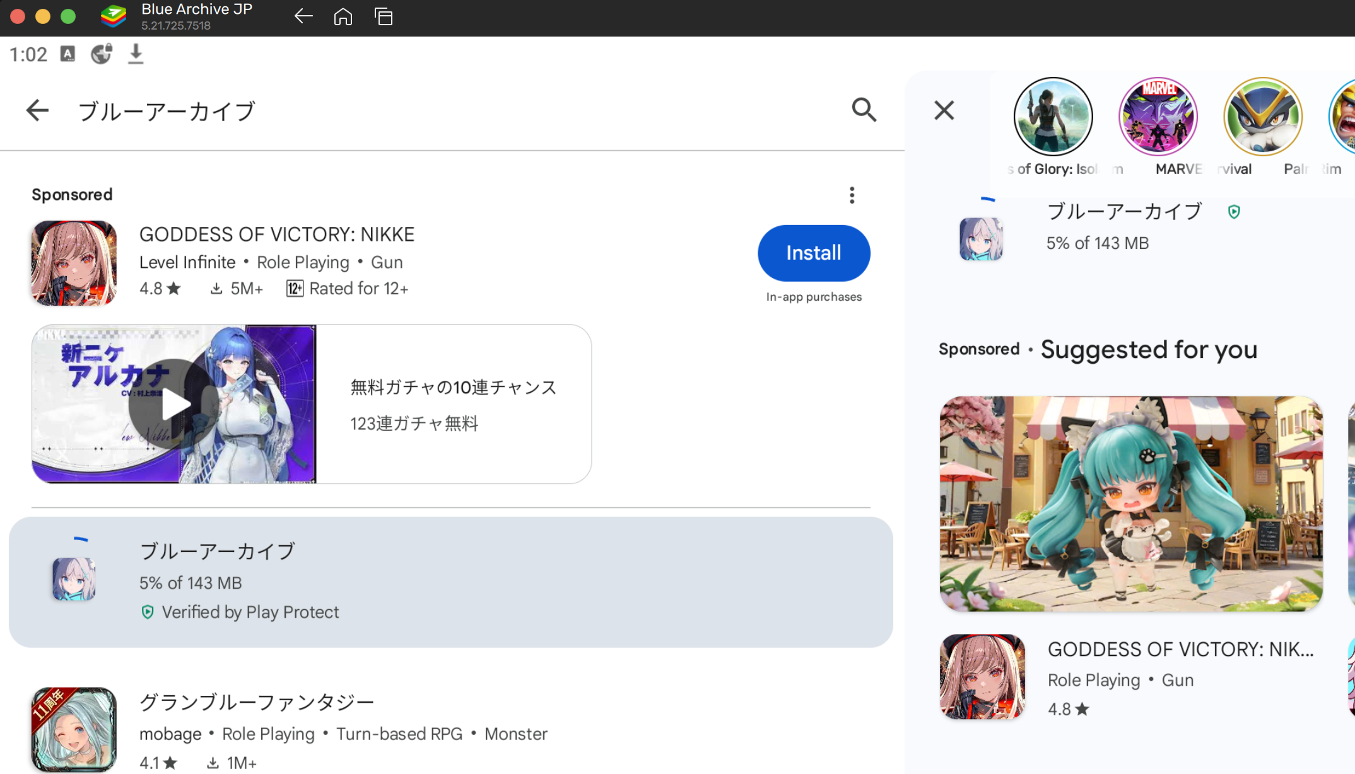This screenshot has height=774, width=1355.
Task: Click the BlueStacks back arrow in the title bar
Action: (x=303, y=16)
